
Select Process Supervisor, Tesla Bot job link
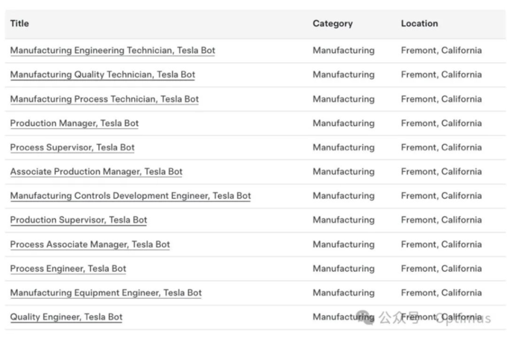(x=72, y=147)
